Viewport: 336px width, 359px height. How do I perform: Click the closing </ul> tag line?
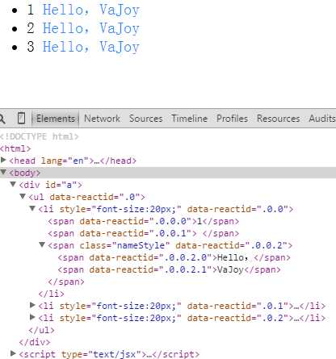tap(41, 330)
